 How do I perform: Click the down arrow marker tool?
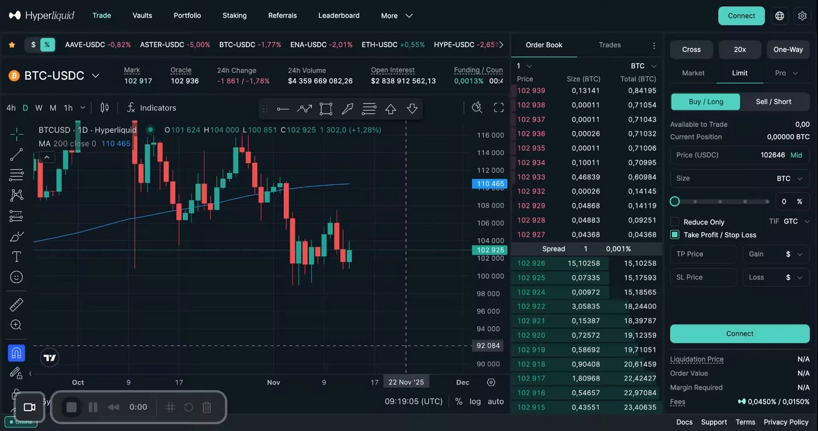(x=412, y=109)
